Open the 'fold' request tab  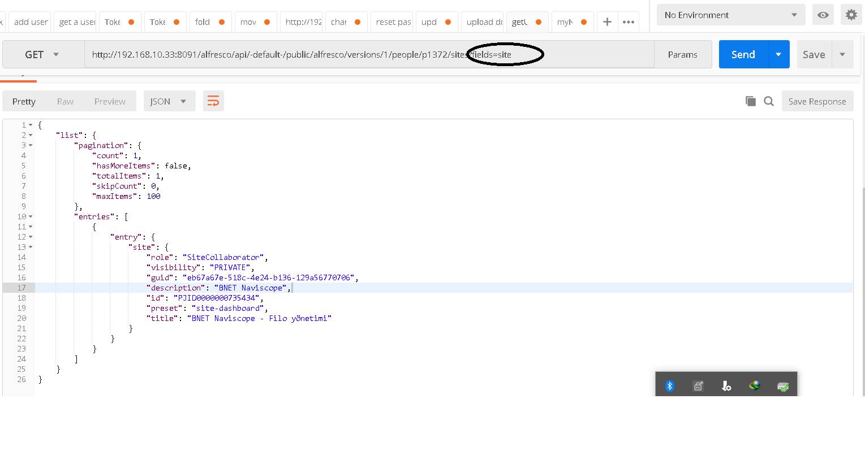point(210,22)
